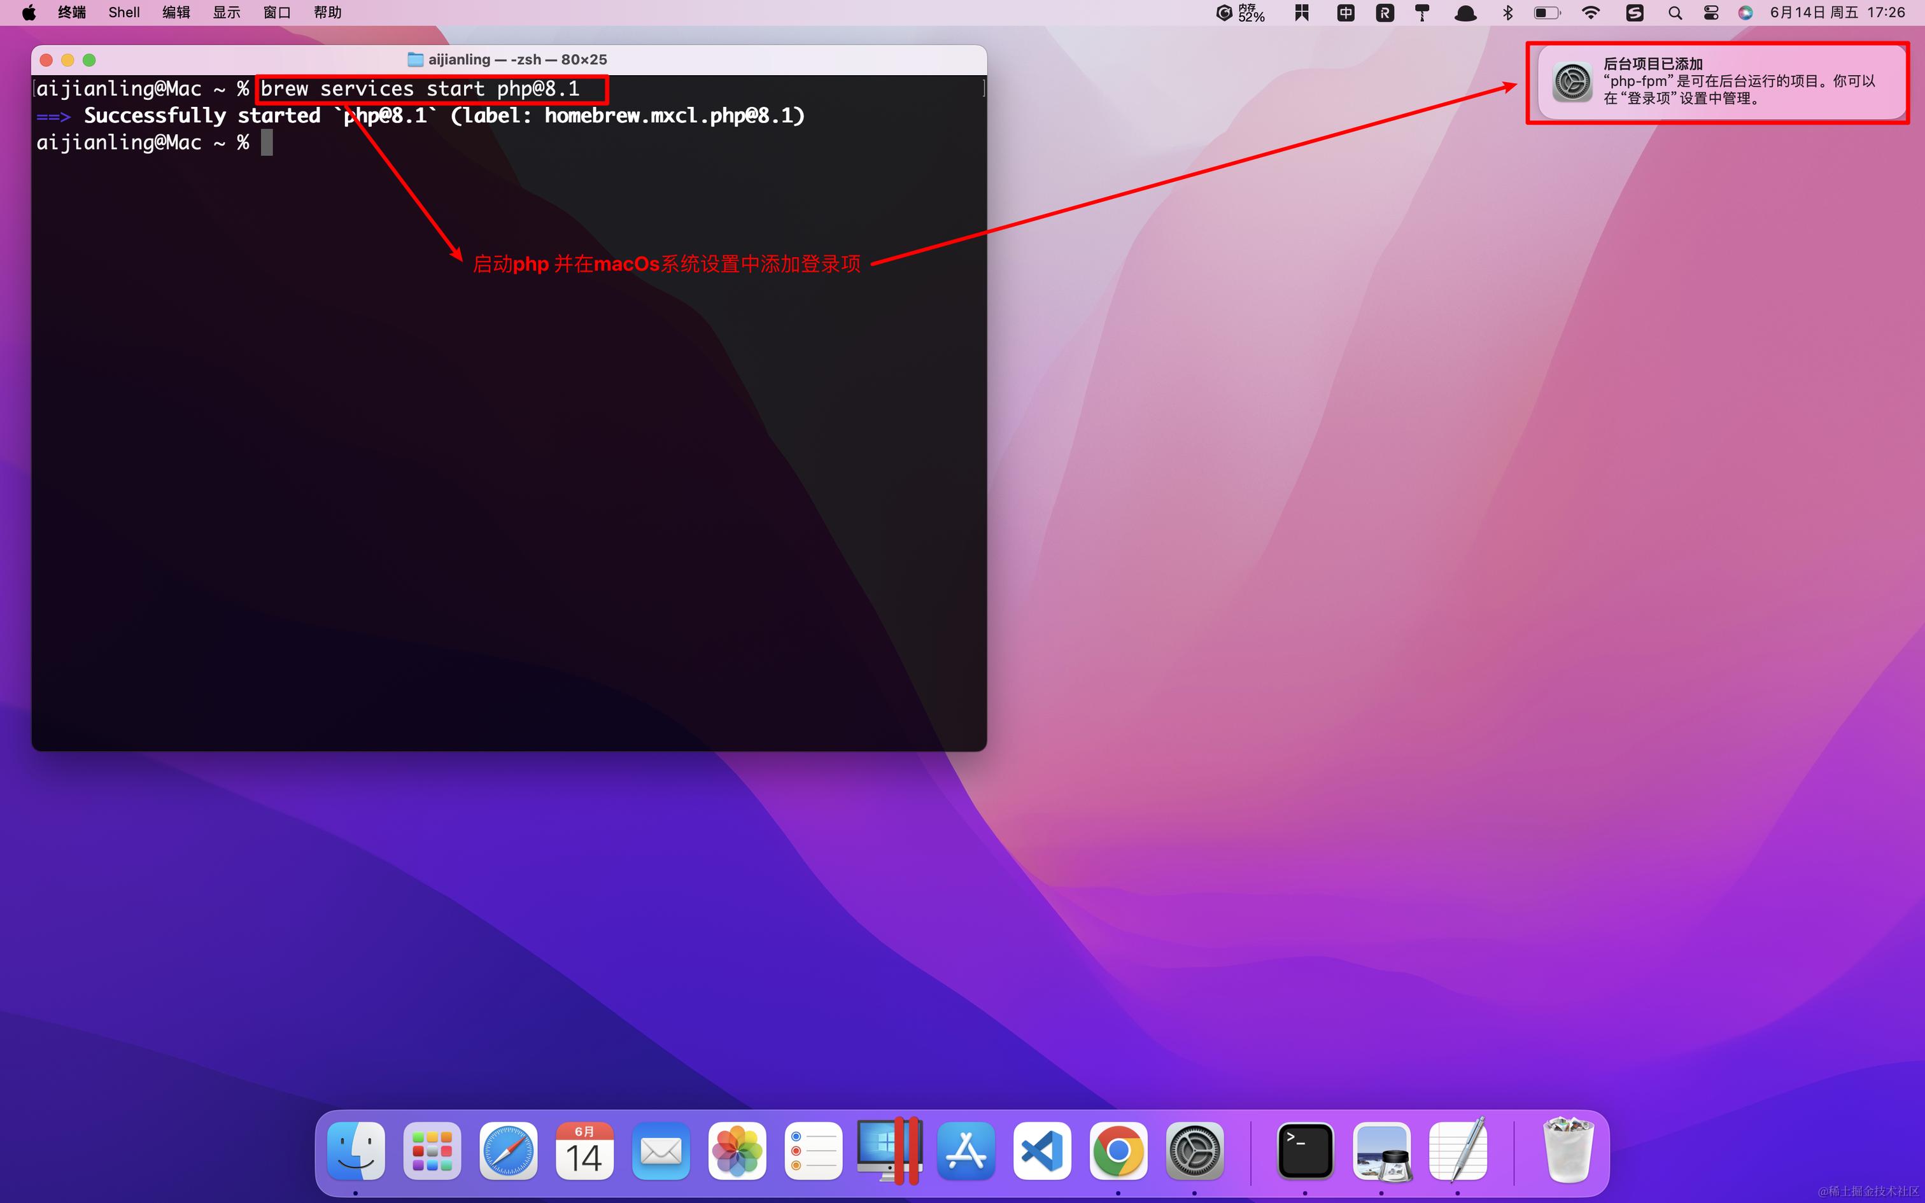Open the Apple menu

tap(29, 12)
